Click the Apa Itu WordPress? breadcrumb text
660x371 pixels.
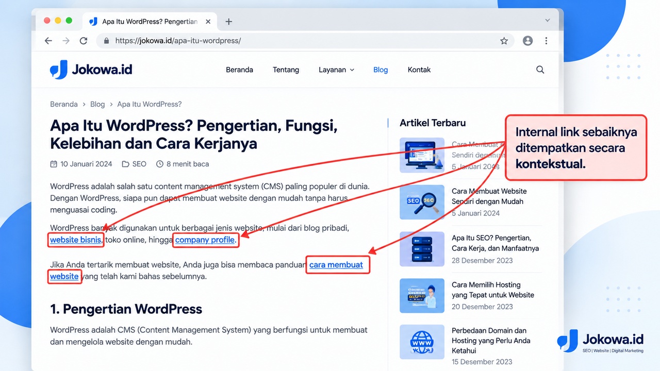(150, 104)
